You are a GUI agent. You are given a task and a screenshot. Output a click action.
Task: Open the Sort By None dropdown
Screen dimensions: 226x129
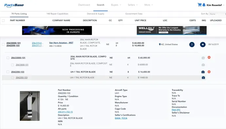pos(218,14)
